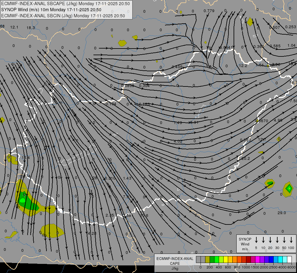Click the wind legend arrow labeled 100
297x273 pixels.
point(291,240)
